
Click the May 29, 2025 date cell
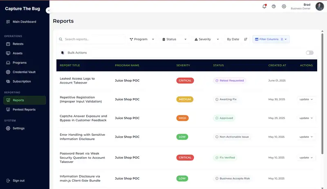point(277,118)
